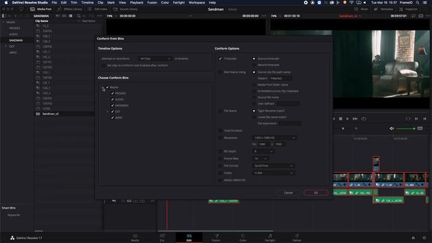This screenshot has width=432, height=243.
Task: Go to the Fusion page
Action: point(216,238)
